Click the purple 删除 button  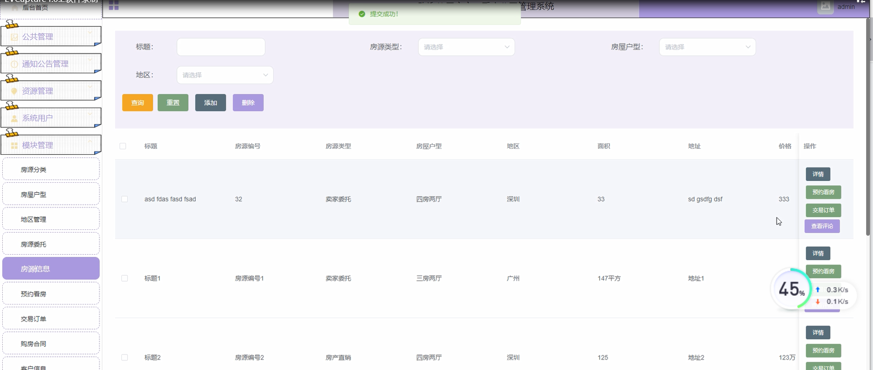(x=248, y=103)
